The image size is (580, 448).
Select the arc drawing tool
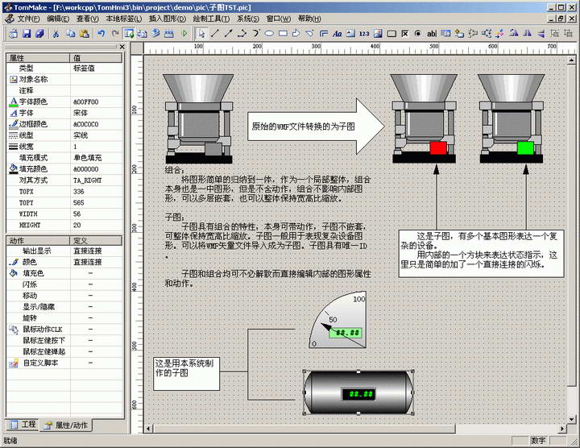click(255, 34)
